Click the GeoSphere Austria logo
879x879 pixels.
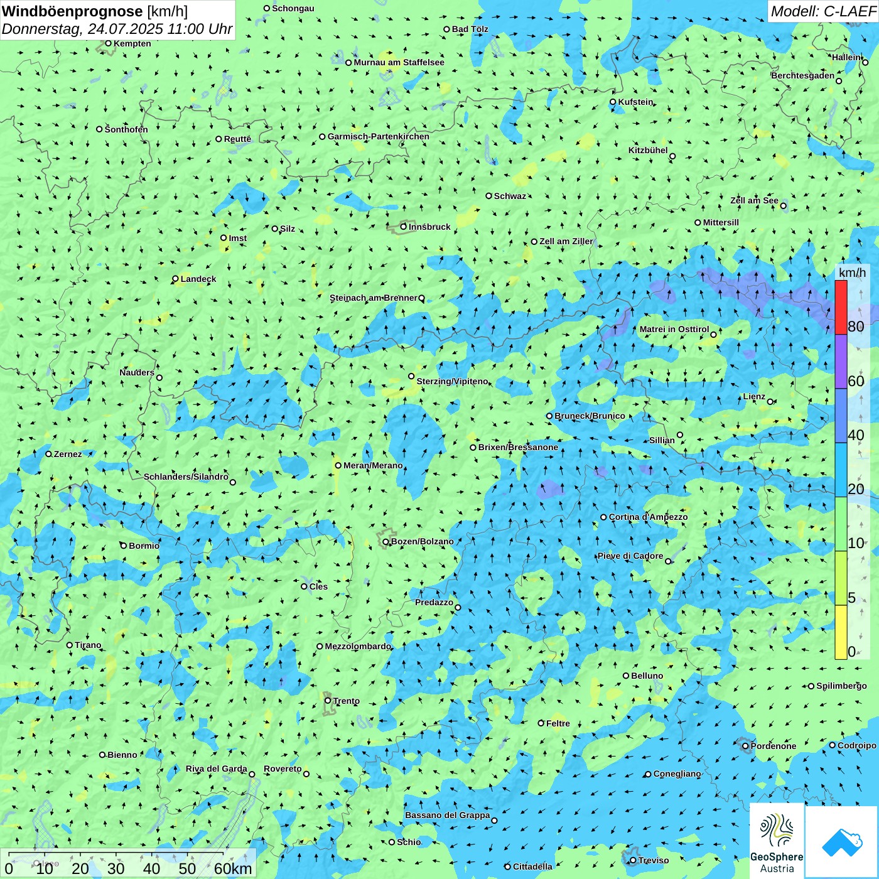tap(777, 841)
